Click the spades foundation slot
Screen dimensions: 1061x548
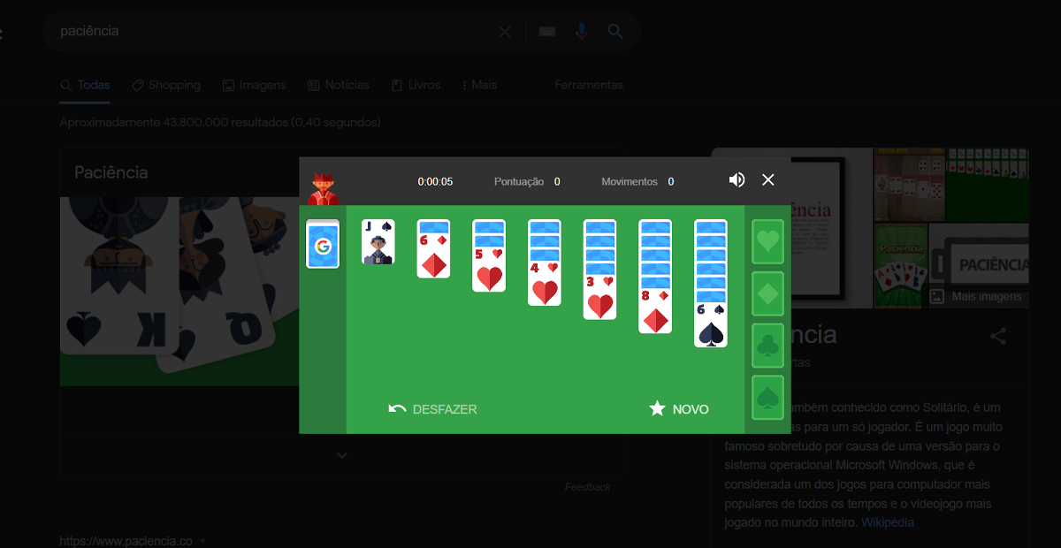click(767, 398)
